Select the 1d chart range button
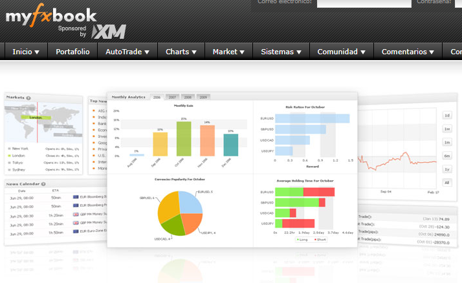The width and height of the screenshot is (462, 283). click(446, 116)
